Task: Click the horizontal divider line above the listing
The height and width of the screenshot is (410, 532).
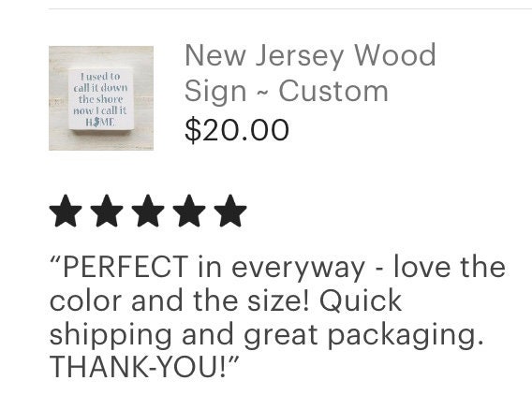Action: (290, 8)
